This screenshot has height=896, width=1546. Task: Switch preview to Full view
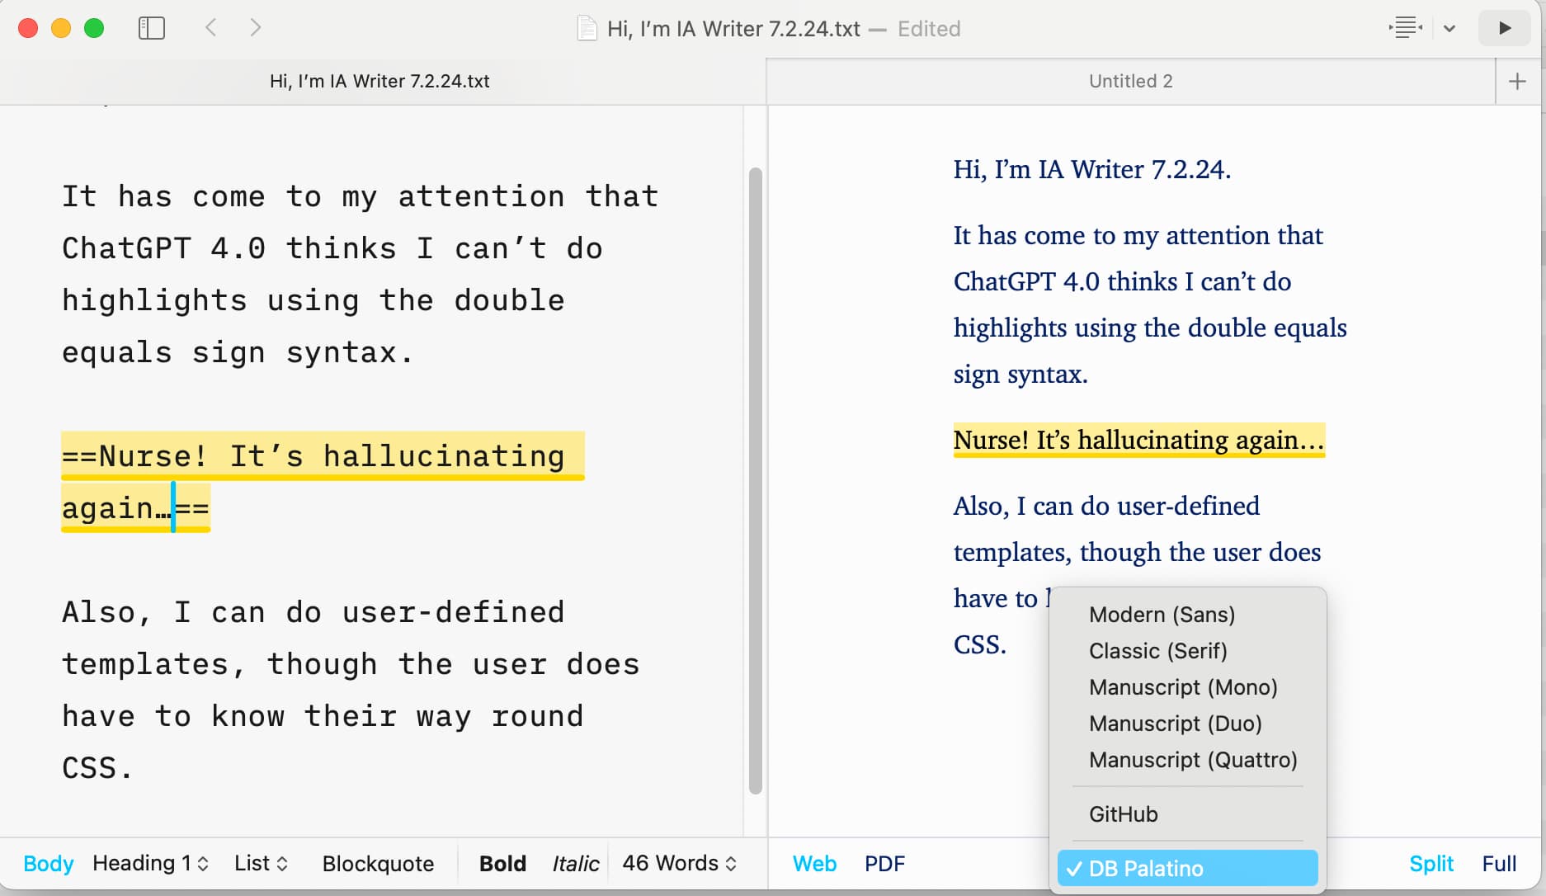click(x=1498, y=863)
